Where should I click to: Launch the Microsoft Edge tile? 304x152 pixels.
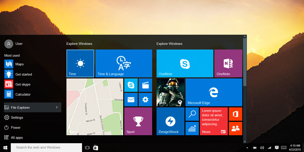tap(214, 92)
